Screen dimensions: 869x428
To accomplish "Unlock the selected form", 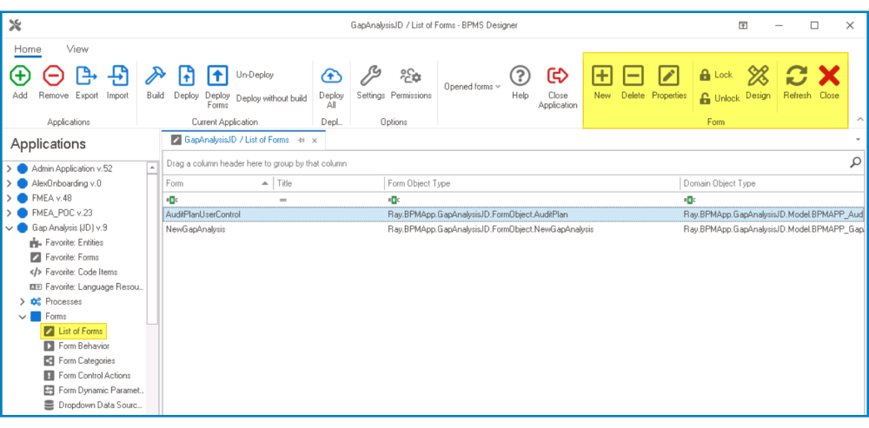I will point(719,98).
